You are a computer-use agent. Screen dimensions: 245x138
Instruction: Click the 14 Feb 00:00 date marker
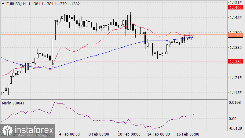159,134
